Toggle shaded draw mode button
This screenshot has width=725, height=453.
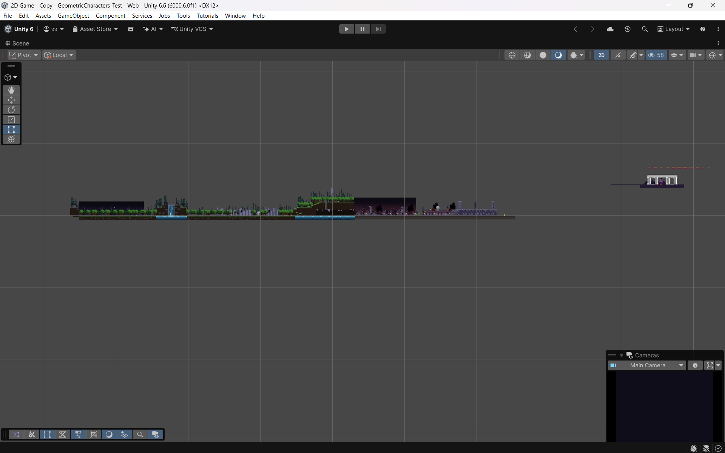(558, 55)
